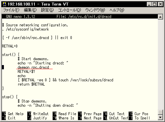
Task: Open the 編集(E) menu
Action: click(30, 10)
